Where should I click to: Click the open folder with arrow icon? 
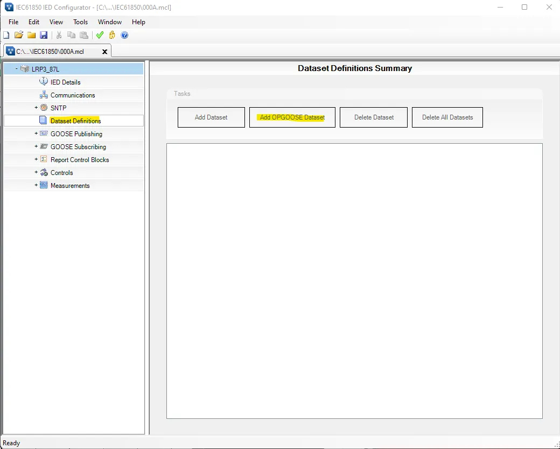click(18, 35)
